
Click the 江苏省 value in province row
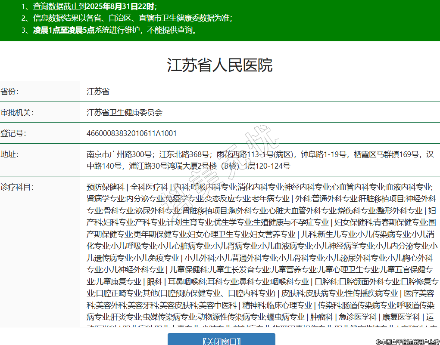[x=98, y=92]
